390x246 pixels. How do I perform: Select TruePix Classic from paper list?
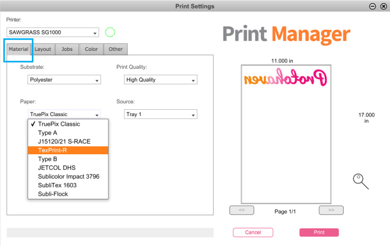tap(68, 124)
